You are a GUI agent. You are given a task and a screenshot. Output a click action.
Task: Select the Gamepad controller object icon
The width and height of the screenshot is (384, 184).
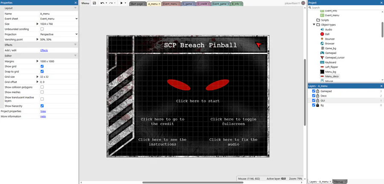pyautogui.click(x=322, y=53)
